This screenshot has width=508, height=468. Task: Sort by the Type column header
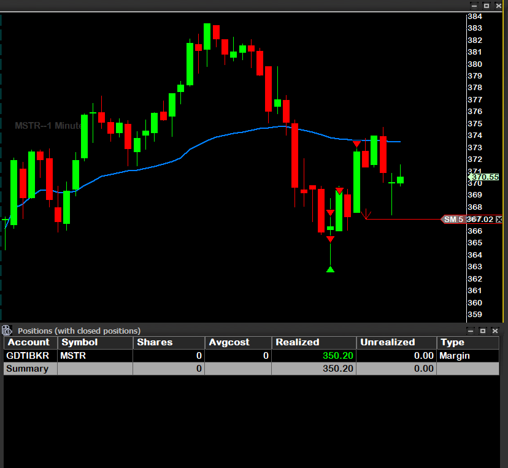point(468,342)
